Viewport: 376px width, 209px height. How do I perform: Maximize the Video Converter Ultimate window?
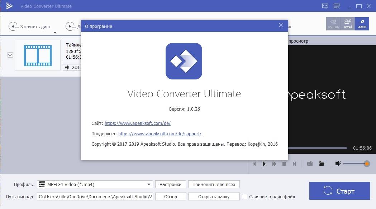coord(359,6)
